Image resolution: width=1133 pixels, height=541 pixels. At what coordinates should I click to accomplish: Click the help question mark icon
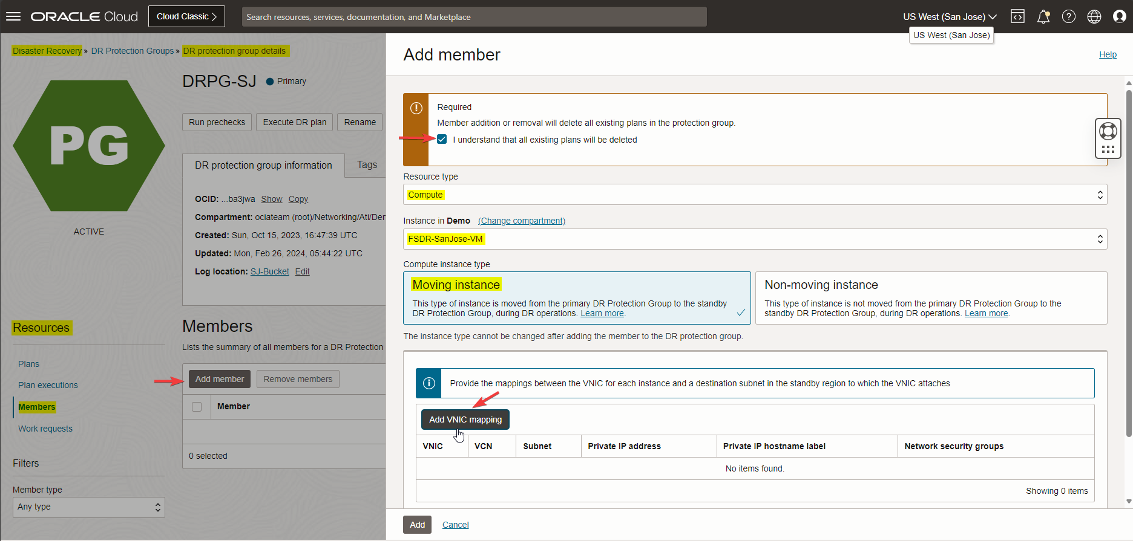click(1068, 16)
